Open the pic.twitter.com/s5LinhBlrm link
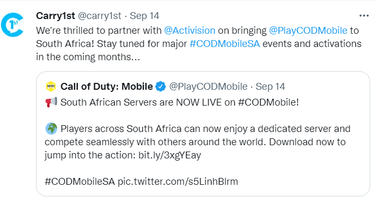The height and width of the screenshot is (198, 376). 178,182
